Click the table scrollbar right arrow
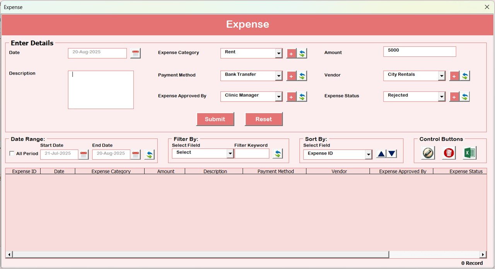495x269 pixels. coord(483,254)
